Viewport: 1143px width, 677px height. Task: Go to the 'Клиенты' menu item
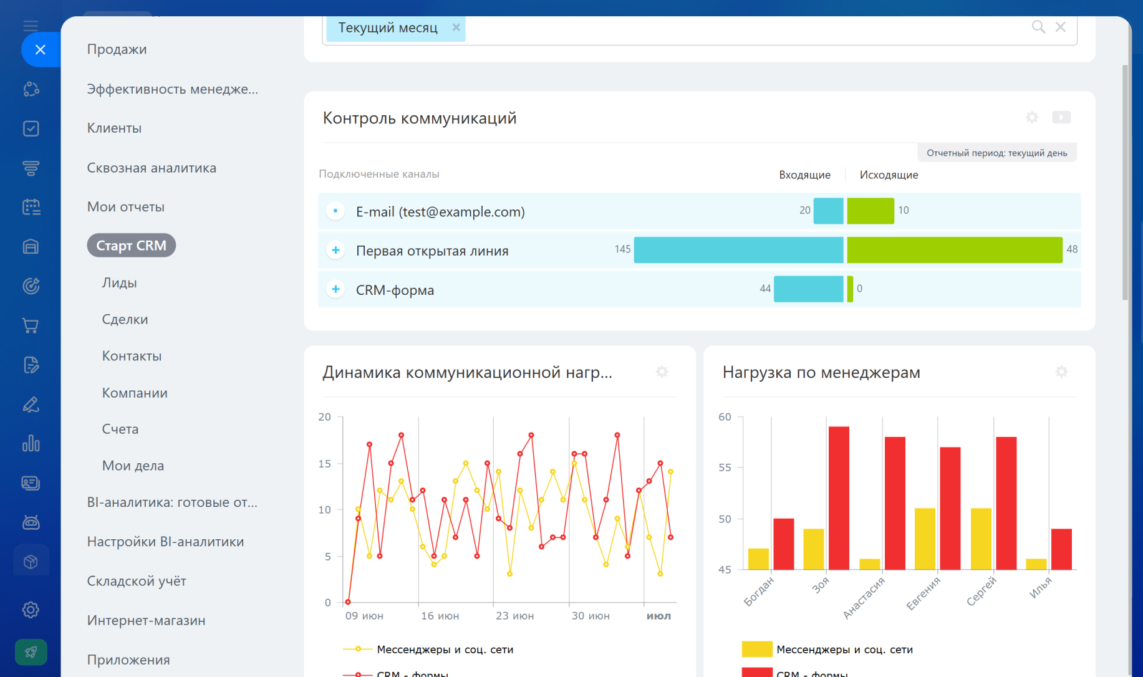(114, 128)
